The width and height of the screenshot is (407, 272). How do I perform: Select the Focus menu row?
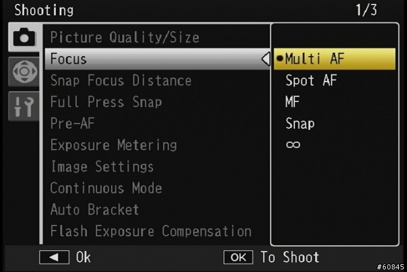coord(157,59)
